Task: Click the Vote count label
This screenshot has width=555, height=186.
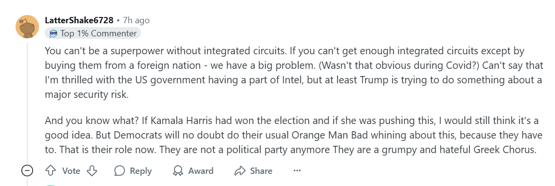Action: coord(71,171)
